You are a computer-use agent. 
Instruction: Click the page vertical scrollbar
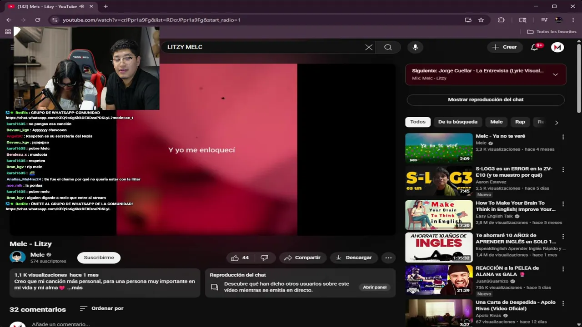[579, 77]
